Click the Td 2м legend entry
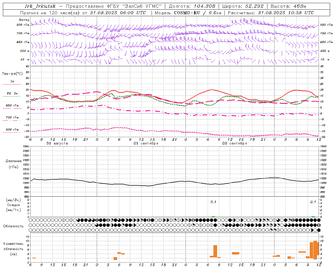Image resolution: width=334 pixels, height=267 pixels. (12, 93)
